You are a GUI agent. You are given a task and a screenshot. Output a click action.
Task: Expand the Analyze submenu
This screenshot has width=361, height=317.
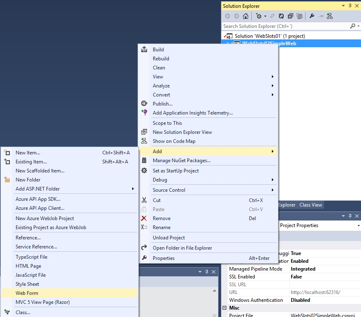tap(208, 86)
